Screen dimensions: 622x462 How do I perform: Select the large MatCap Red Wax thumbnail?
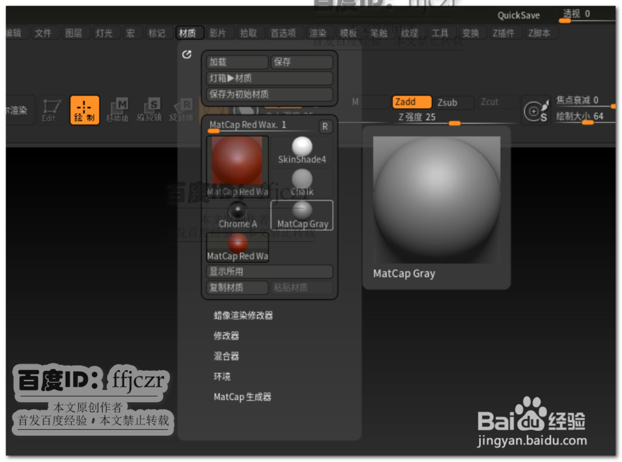237,166
